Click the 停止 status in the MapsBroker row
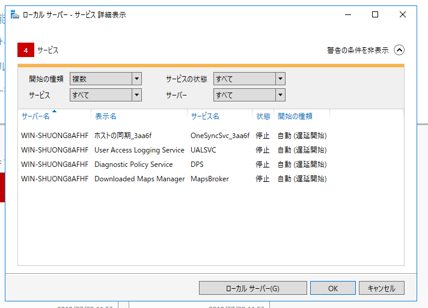 pos(263,179)
